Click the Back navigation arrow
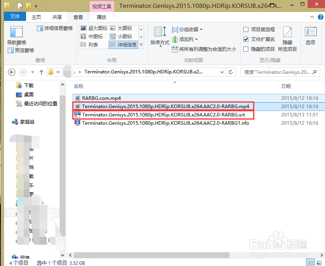Image resolution: width=325 pixels, height=266 pixels. [11, 72]
